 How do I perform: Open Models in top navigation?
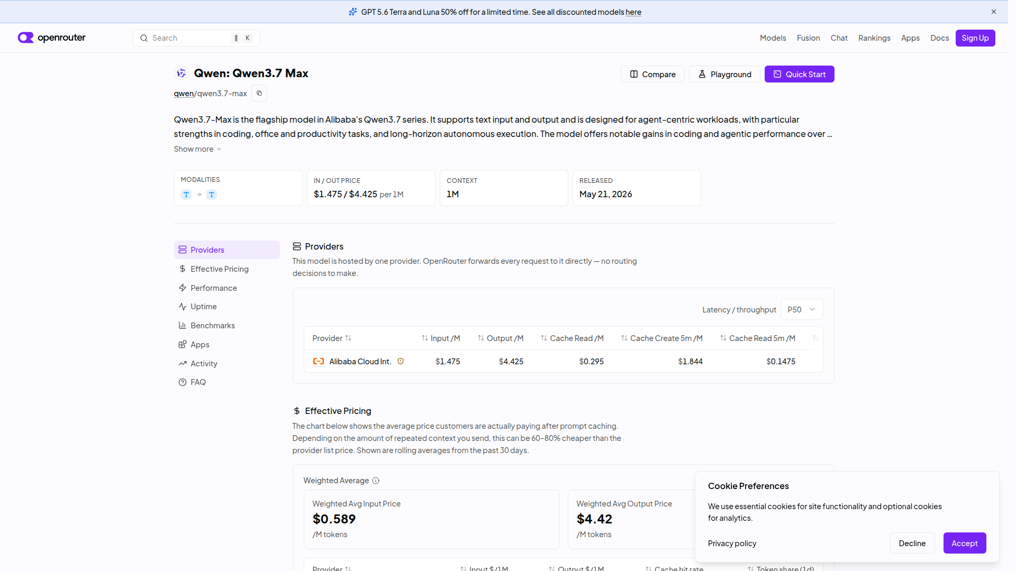point(773,38)
